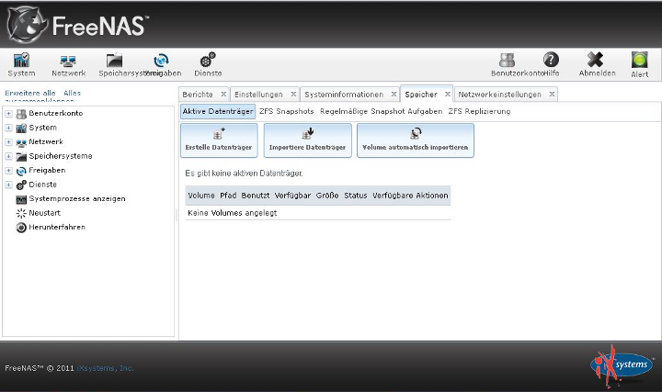Click the Freigaben tree icon

coord(21,171)
